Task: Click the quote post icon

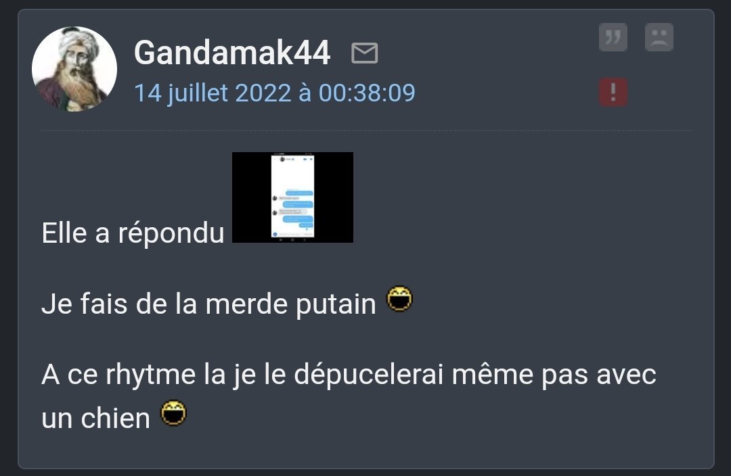Action: click(613, 37)
